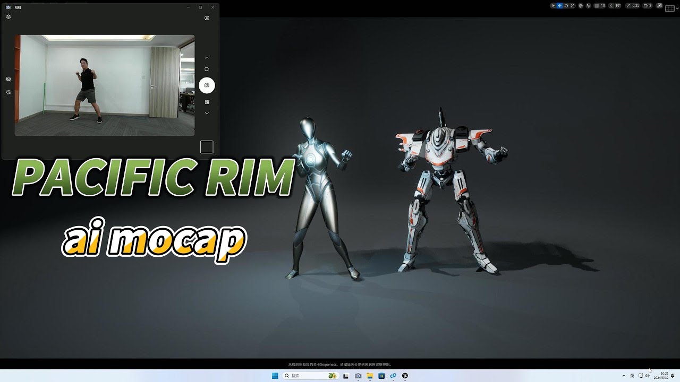Activate the Scale gizmo tool
The image size is (680, 382).
[x=572, y=6]
